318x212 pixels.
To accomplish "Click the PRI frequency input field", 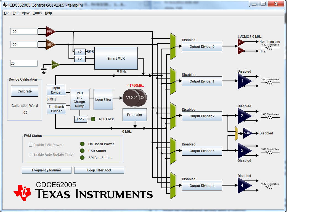I will (x=24, y=31).
